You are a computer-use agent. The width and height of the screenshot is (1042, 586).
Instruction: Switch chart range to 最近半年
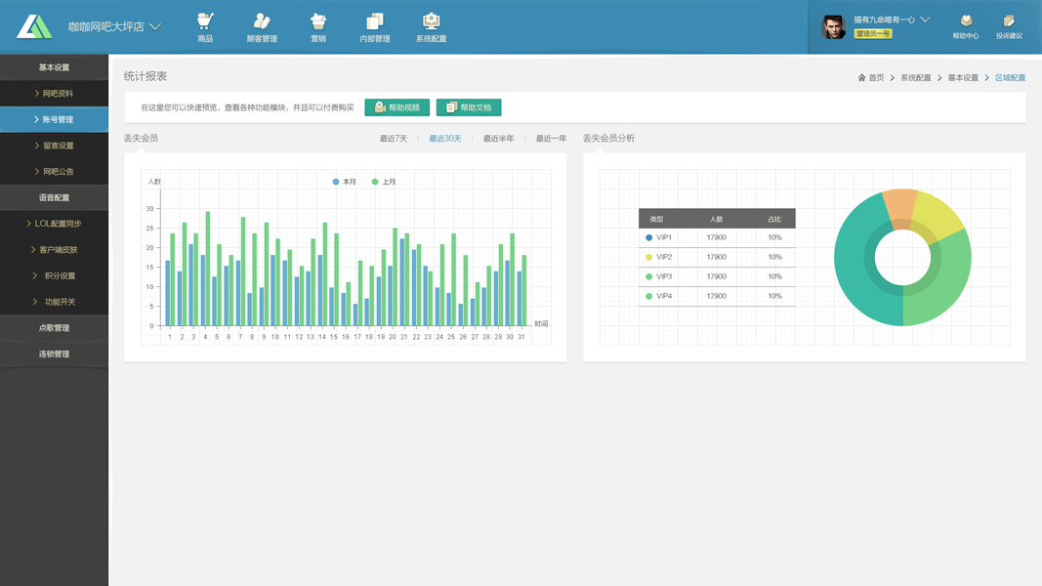(498, 138)
